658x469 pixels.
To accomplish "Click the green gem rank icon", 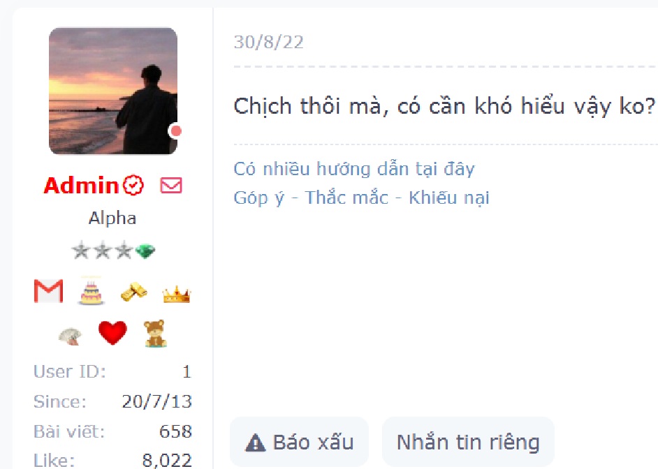I will tap(145, 251).
